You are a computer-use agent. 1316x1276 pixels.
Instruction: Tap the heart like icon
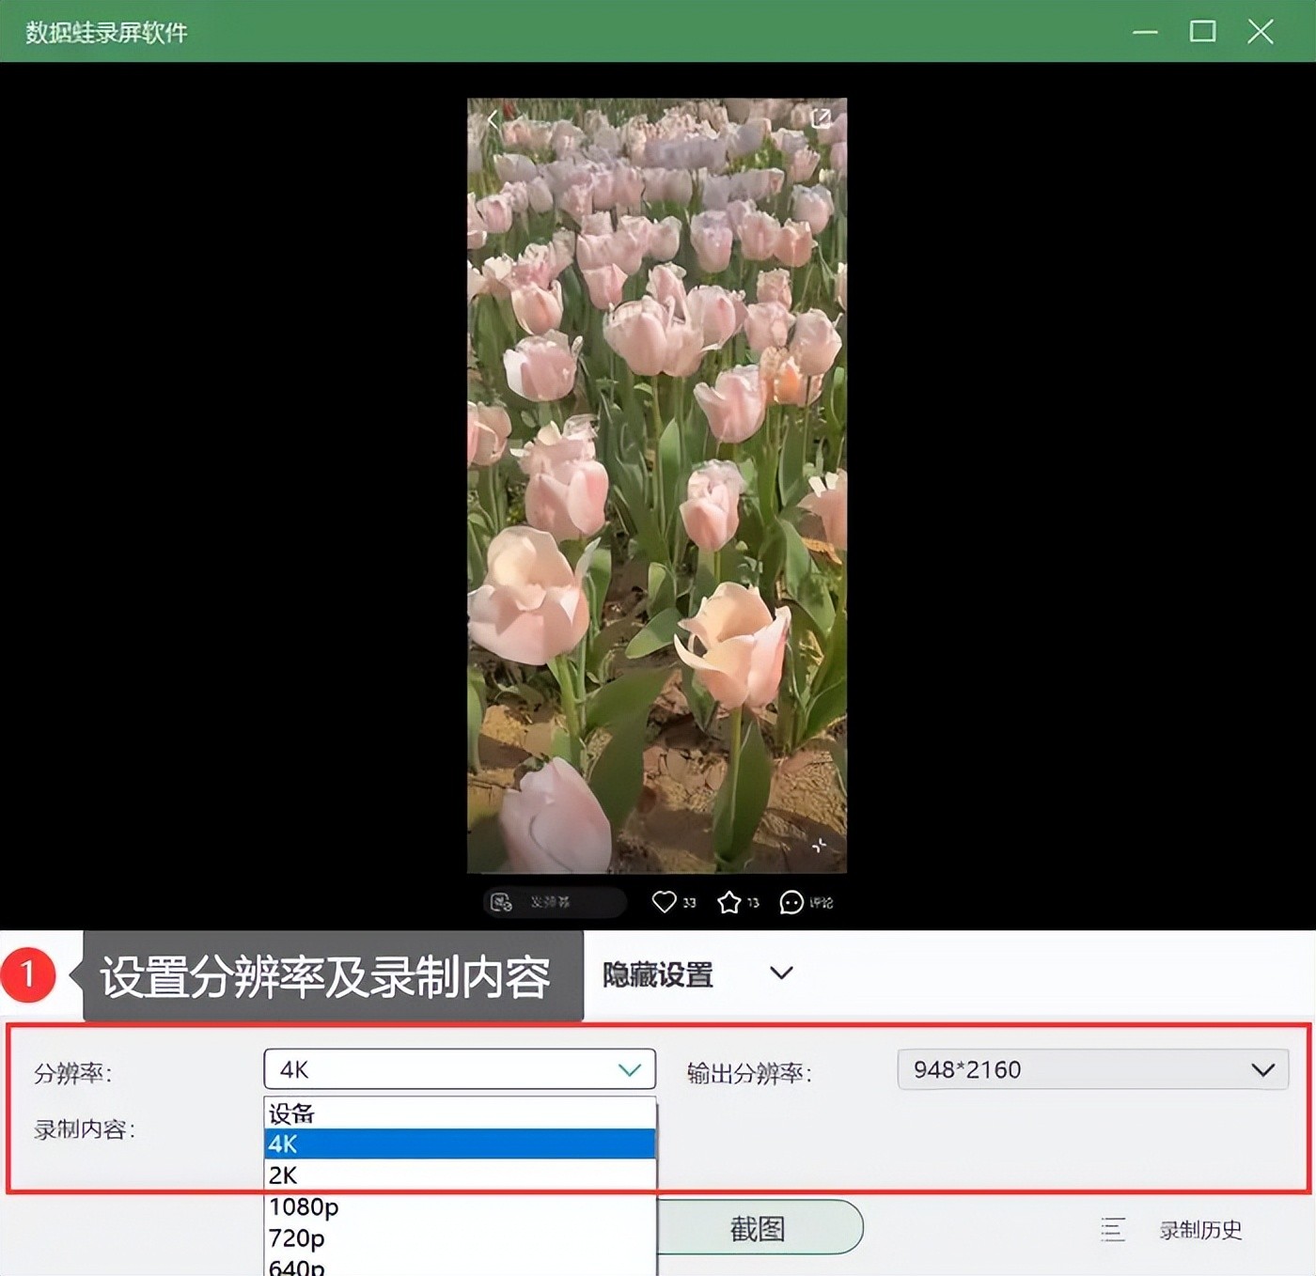(x=664, y=902)
